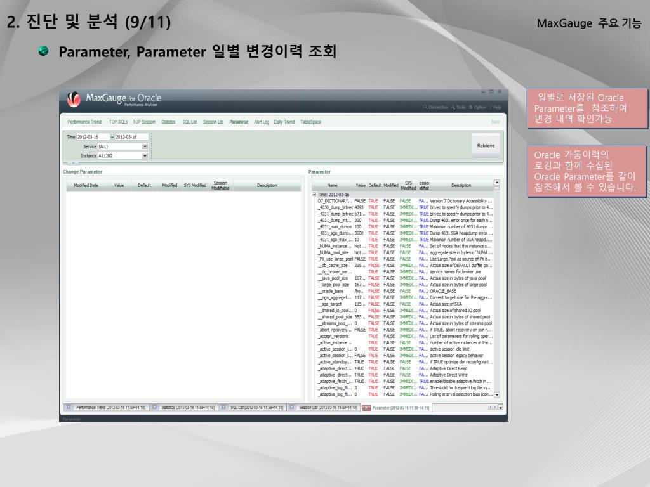
Task: Switch to TOP SQLs tab
Action: (118, 122)
